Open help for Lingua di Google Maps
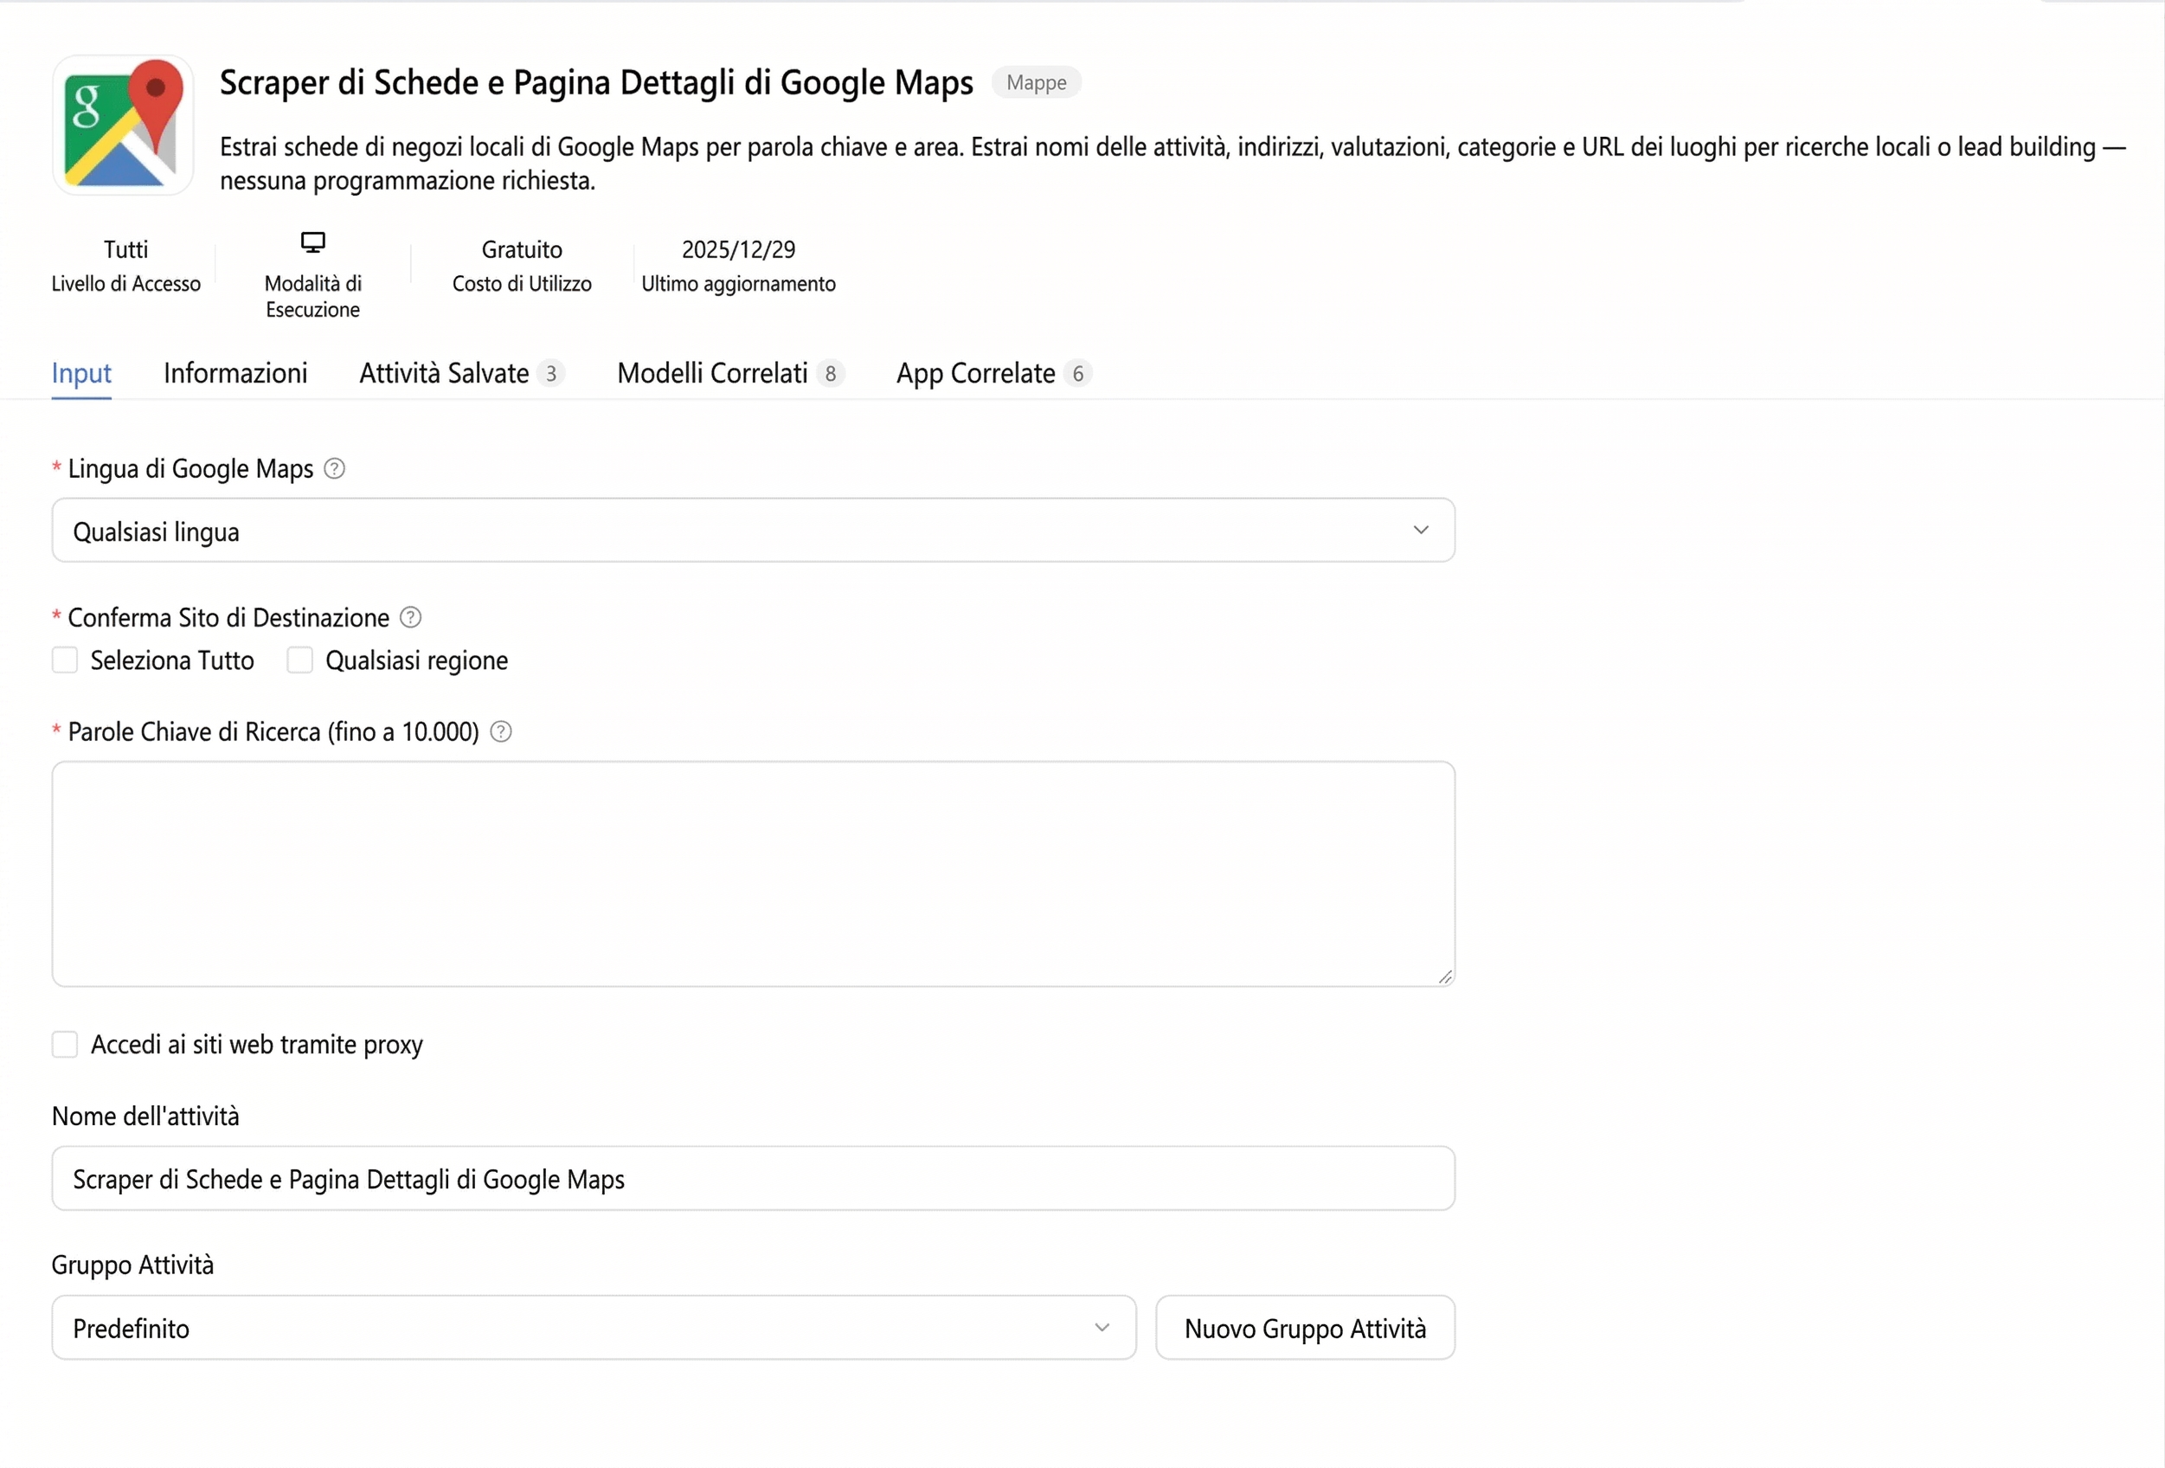The image size is (2165, 1468). [334, 469]
